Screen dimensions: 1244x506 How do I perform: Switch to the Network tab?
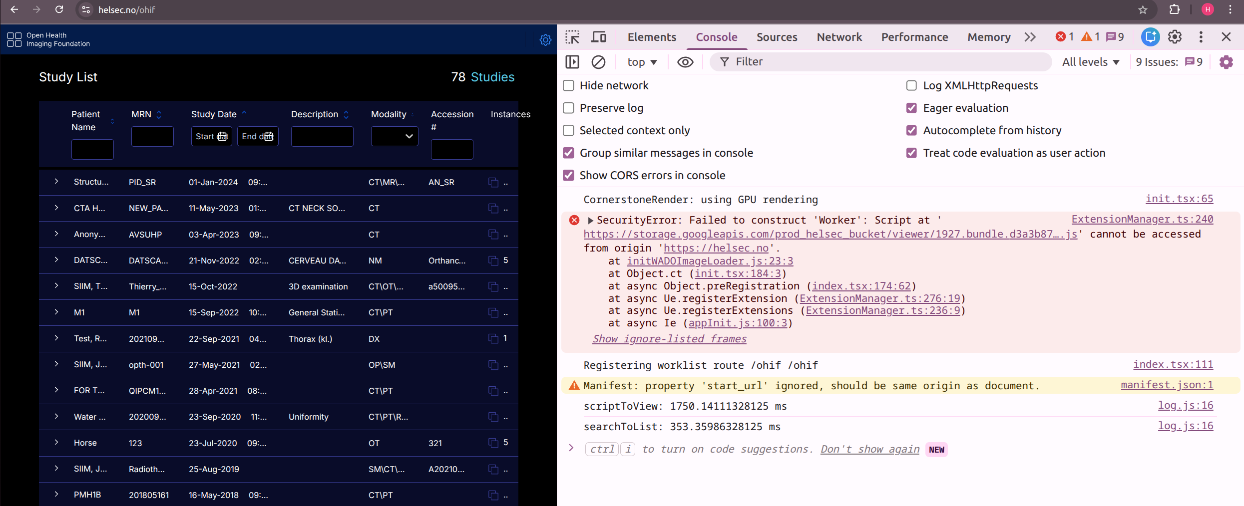(x=839, y=37)
